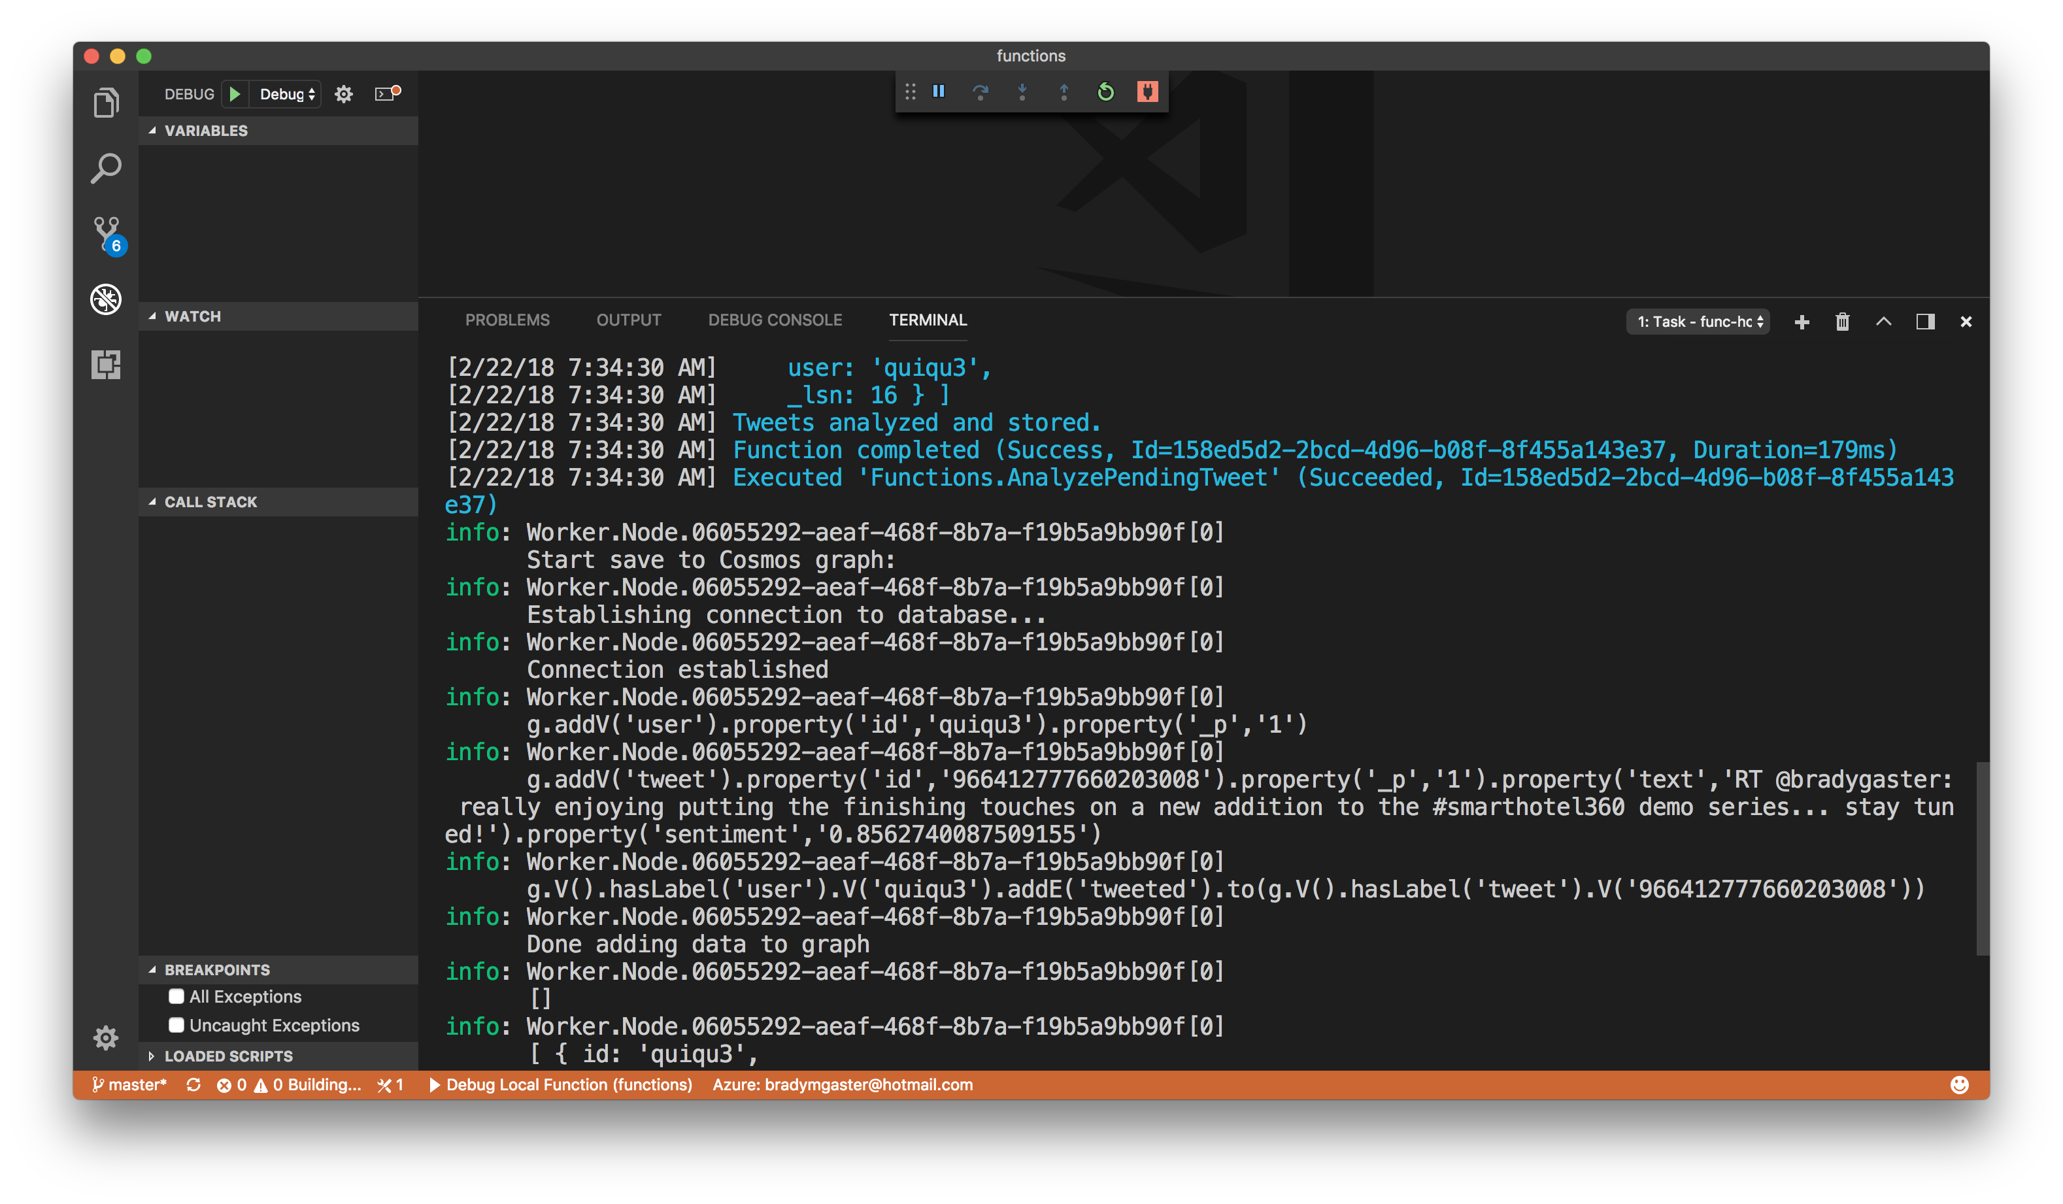This screenshot has width=2063, height=1204.
Task: Toggle the terminal panel position icon
Action: pyautogui.click(x=1924, y=322)
